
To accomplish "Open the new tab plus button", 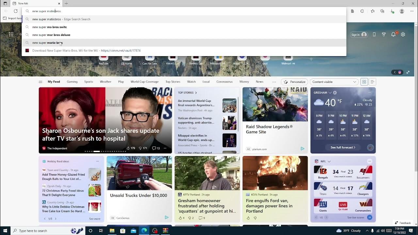I will (66, 3).
